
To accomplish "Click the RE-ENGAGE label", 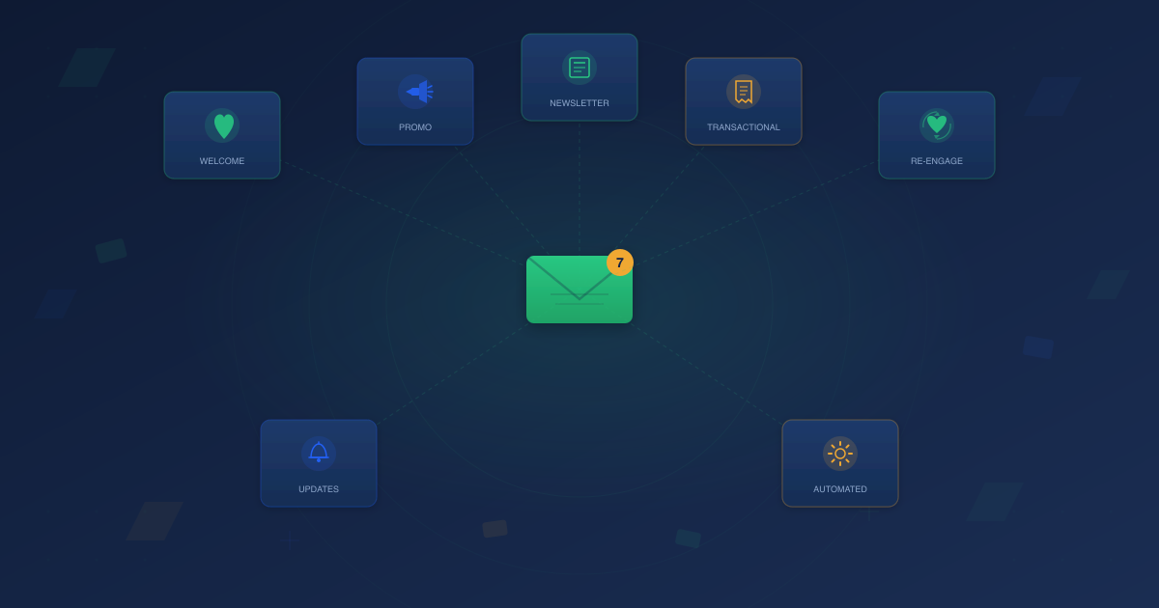I will point(937,160).
